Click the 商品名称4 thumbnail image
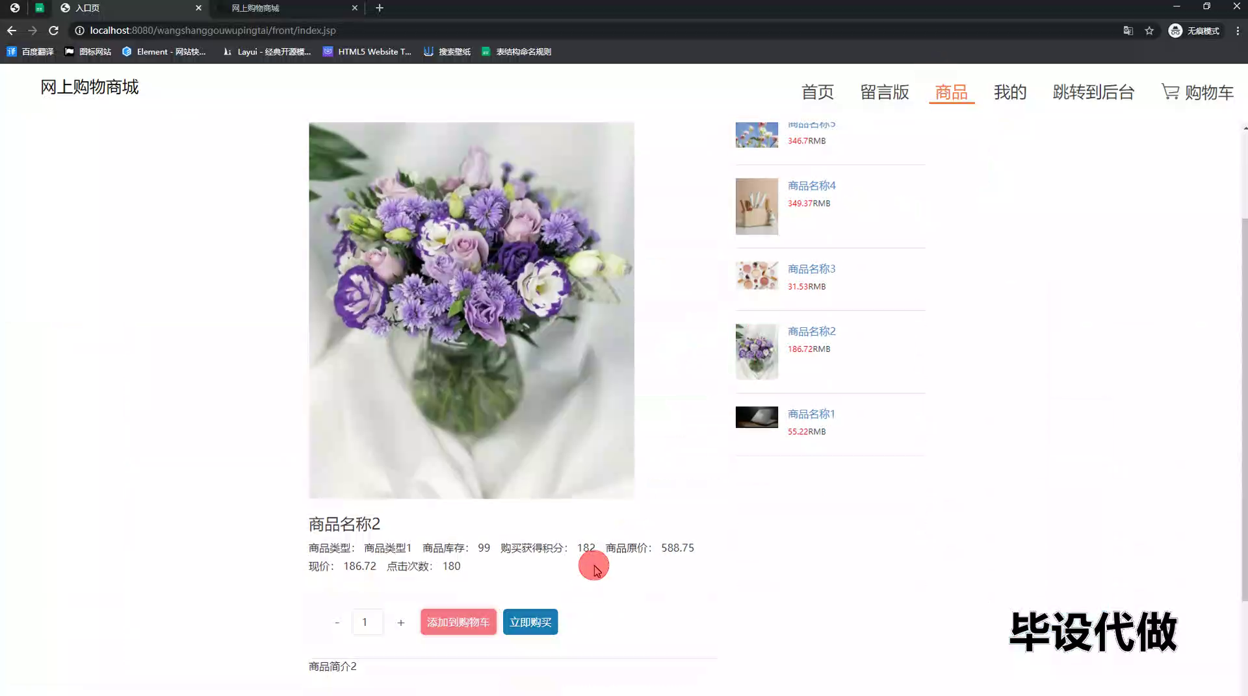 (x=757, y=206)
